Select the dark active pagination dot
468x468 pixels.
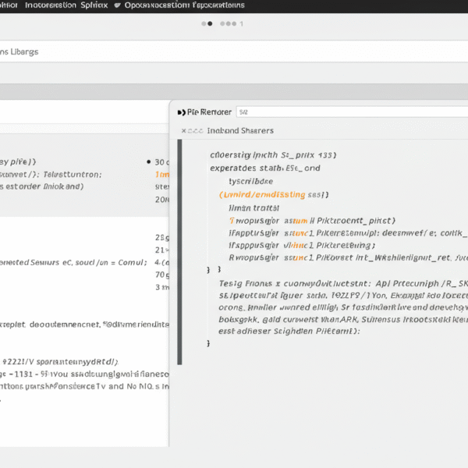tap(204, 23)
